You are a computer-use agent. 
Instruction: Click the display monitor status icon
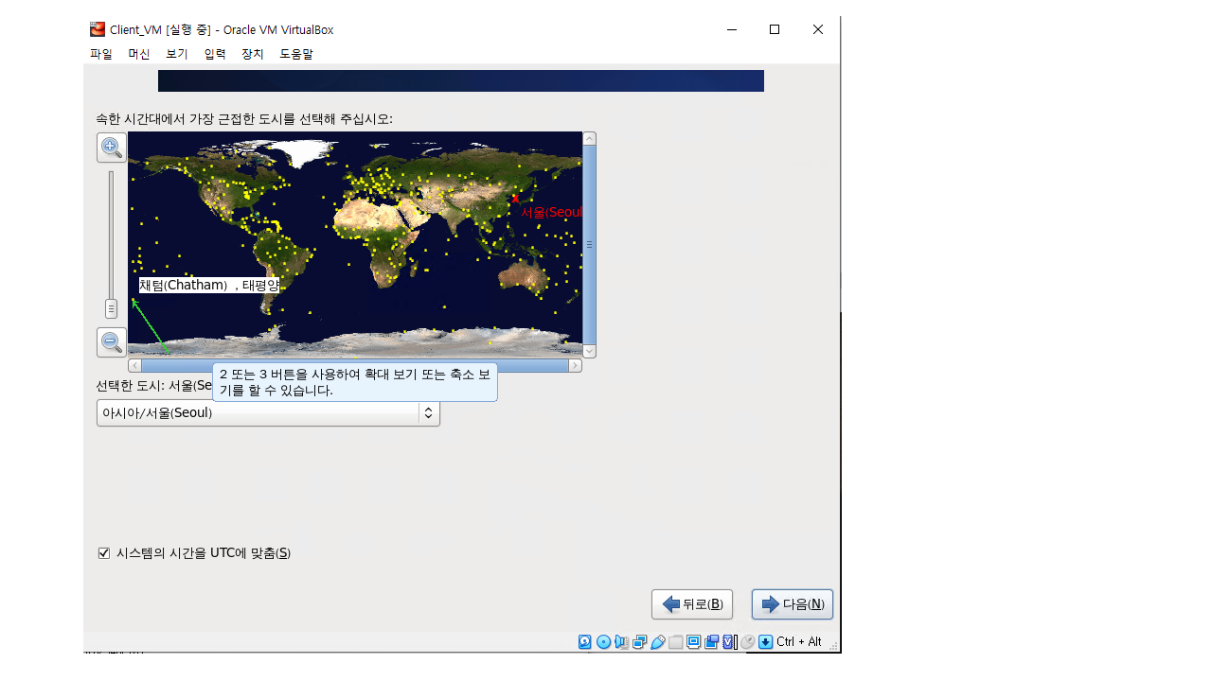click(x=694, y=642)
